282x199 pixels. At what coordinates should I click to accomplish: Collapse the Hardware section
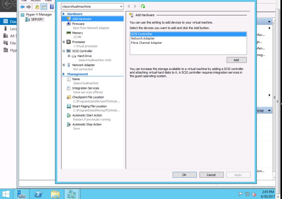(63, 14)
